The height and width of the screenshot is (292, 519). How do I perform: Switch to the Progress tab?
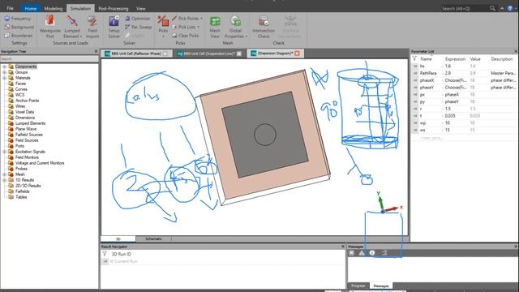point(358,286)
